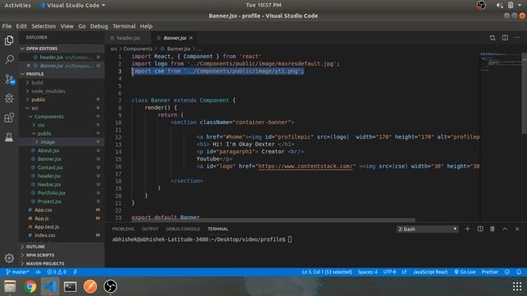This screenshot has height=296, width=527.
Task: Maximize the panel size chevron
Action: (505, 229)
